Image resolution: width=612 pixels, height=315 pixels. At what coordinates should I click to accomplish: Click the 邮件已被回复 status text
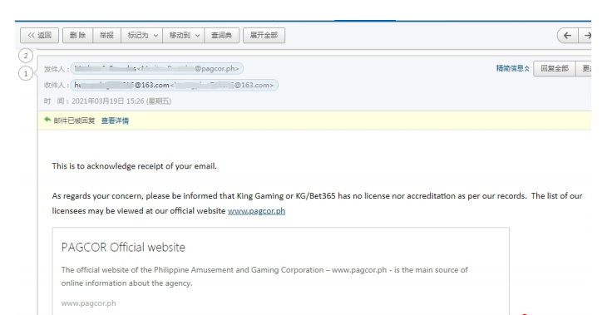click(x=74, y=121)
